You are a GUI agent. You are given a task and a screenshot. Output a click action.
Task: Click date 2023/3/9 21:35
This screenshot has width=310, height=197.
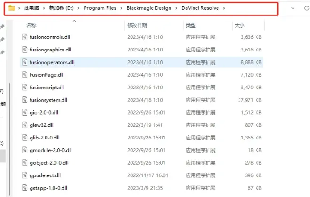[x=145, y=188]
